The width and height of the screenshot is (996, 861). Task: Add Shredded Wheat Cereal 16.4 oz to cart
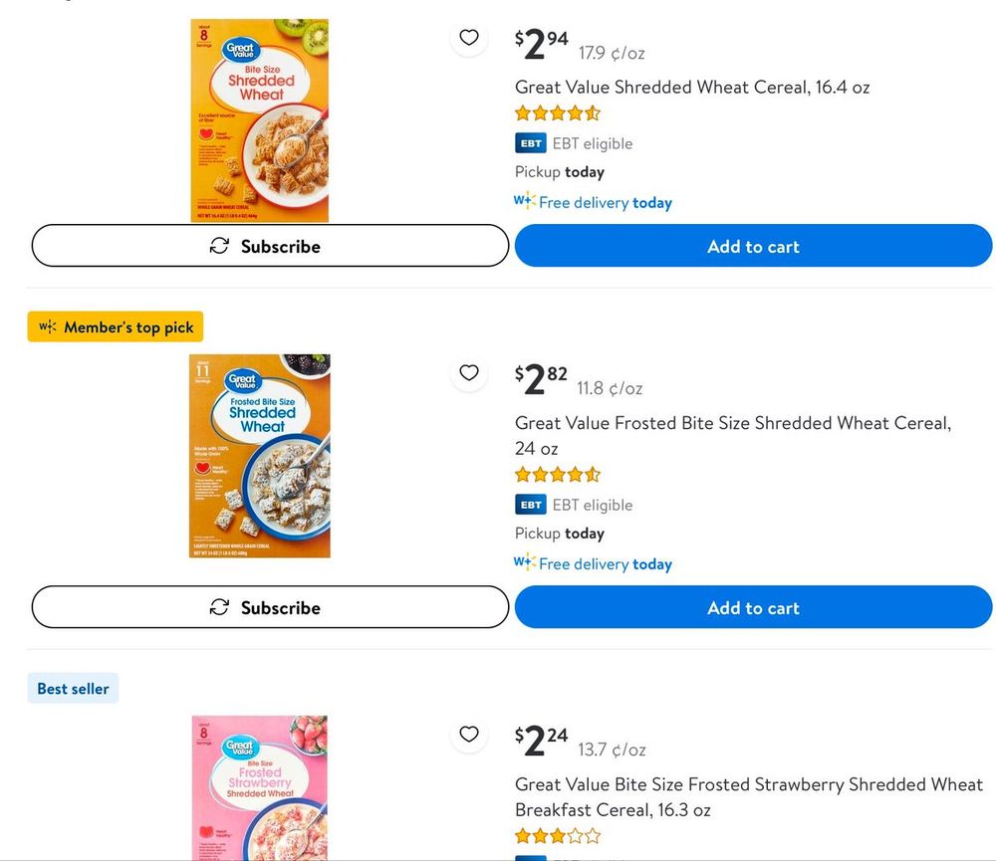coord(753,246)
